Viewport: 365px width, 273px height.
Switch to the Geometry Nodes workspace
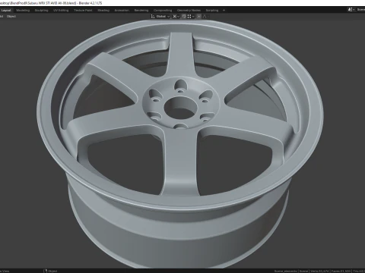189,11
